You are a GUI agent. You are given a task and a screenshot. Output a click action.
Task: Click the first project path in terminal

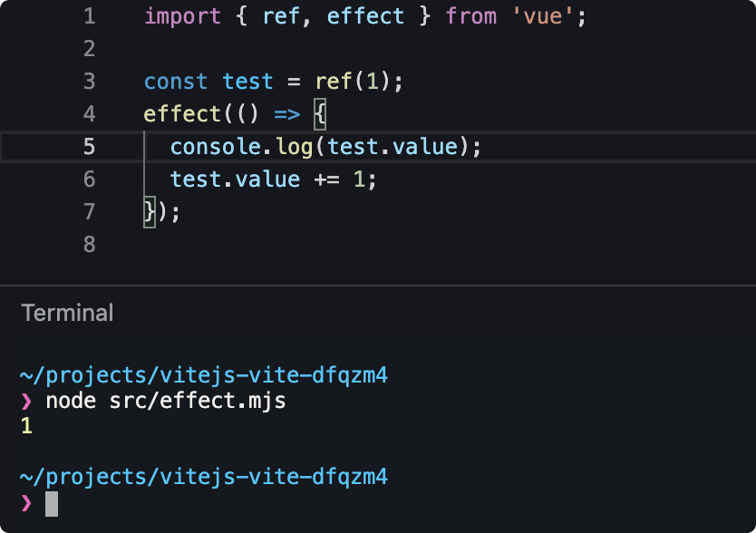(204, 374)
